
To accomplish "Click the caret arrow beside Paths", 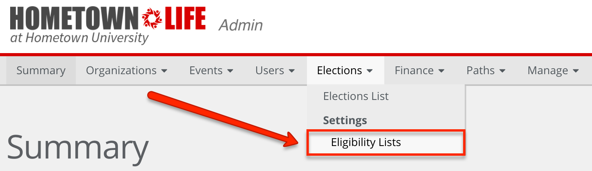I will tap(503, 71).
